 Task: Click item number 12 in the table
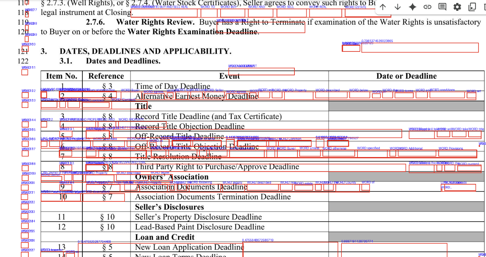[61, 227]
